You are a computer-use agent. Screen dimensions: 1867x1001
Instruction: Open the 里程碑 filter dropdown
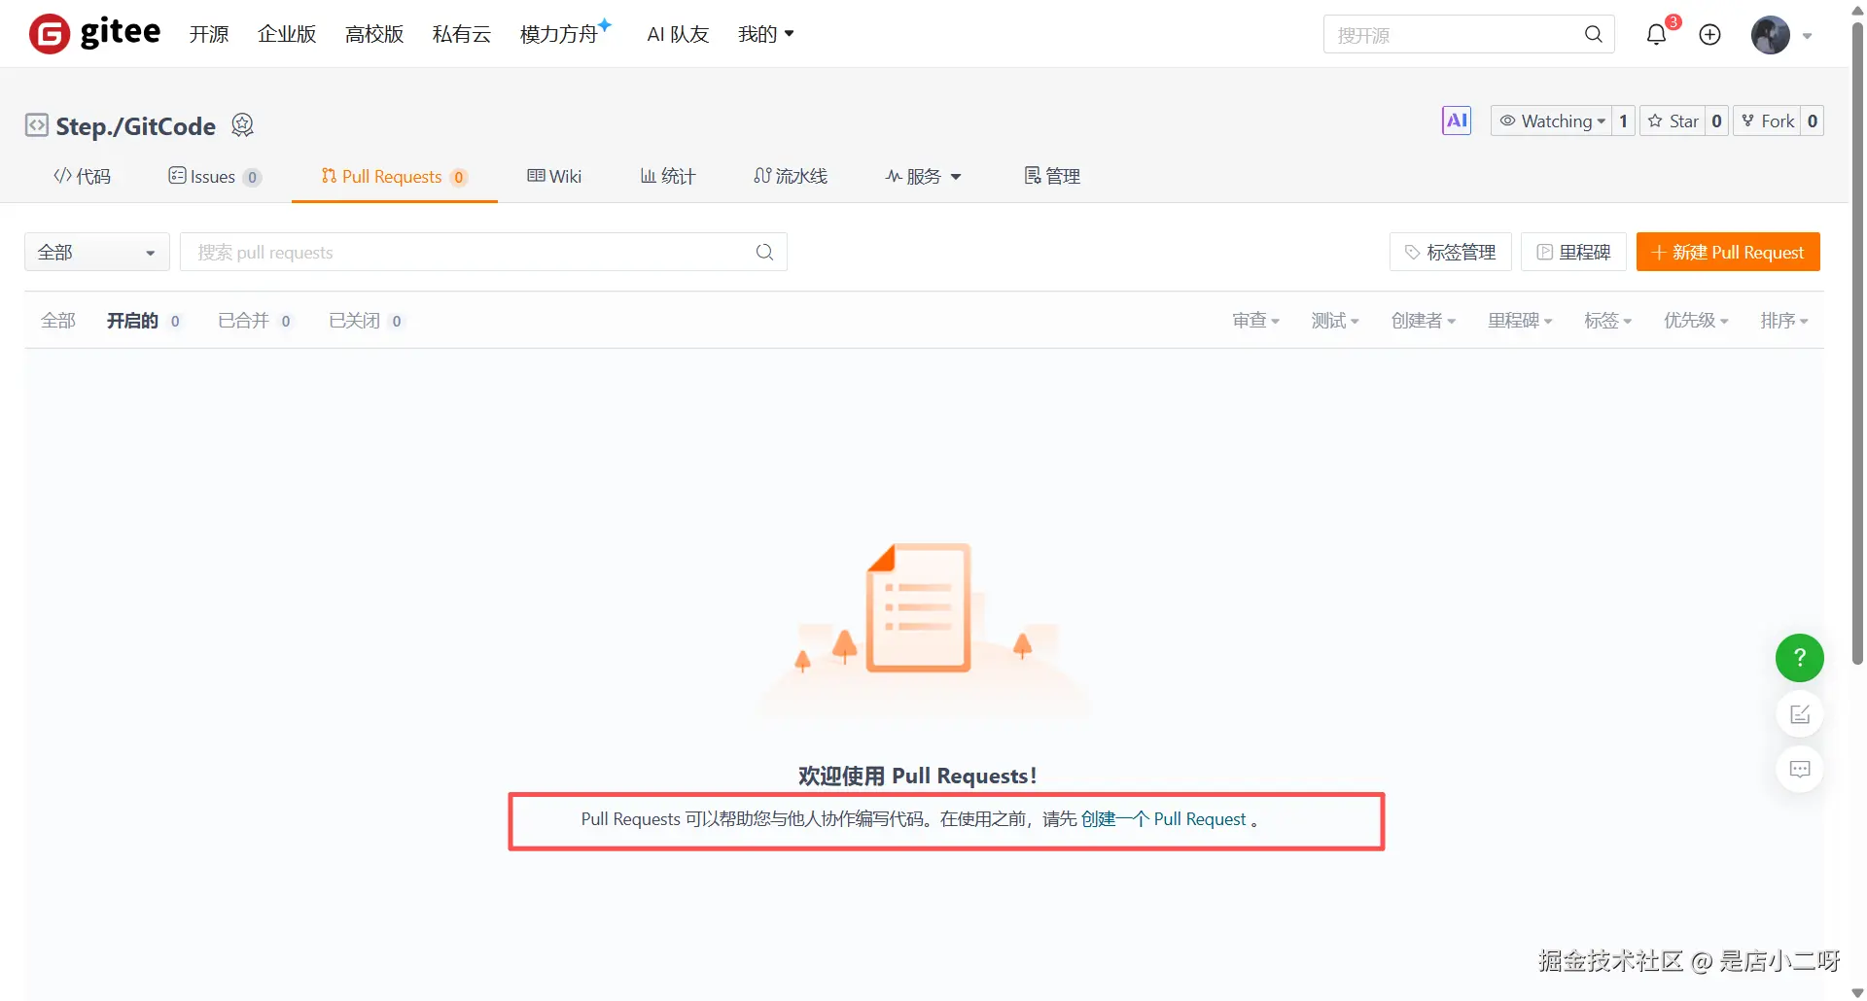tap(1520, 321)
